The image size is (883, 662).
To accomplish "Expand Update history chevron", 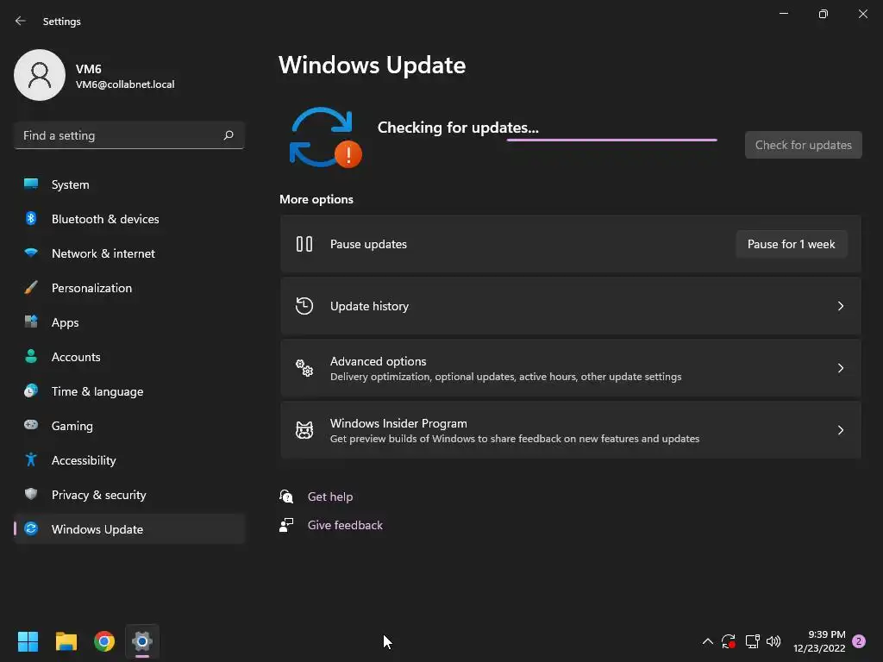I will 840,306.
